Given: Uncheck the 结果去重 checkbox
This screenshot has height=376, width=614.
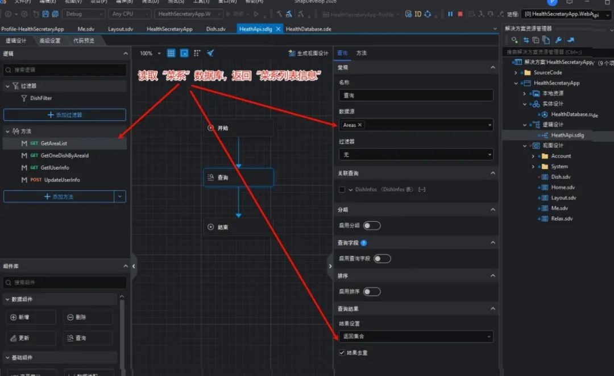Looking at the screenshot, I should coord(342,353).
